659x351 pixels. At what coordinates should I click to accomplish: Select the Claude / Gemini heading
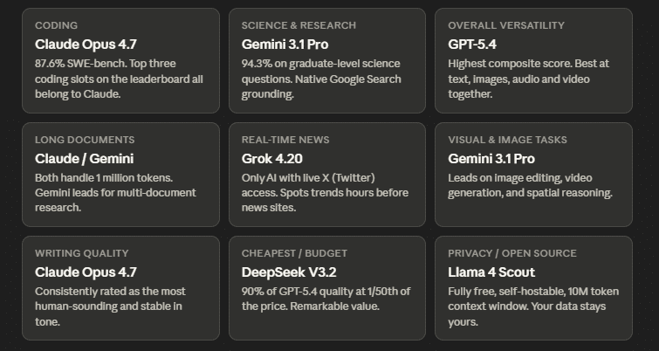[85, 158]
